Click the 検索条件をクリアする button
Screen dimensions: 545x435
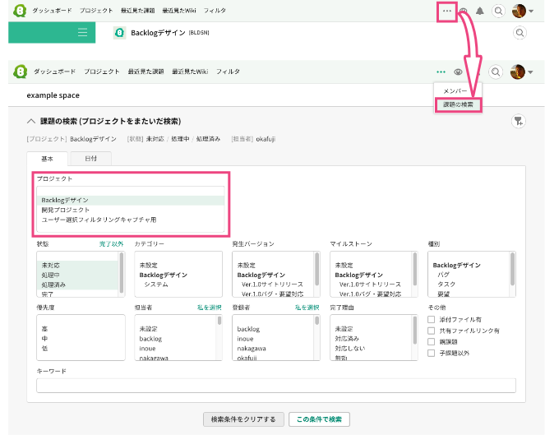tap(243, 419)
